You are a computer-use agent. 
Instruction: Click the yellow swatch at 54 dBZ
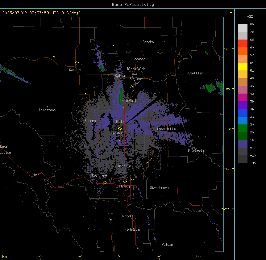click(x=243, y=66)
